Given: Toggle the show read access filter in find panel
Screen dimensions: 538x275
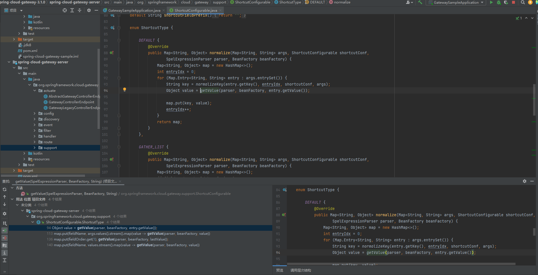Looking at the screenshot, I should 5,230.
